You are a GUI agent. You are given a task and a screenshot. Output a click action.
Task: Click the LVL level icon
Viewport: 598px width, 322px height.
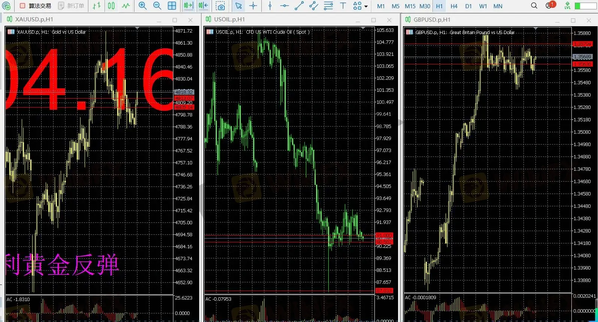tap(568, 6)
